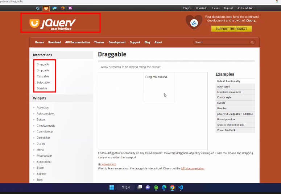Click the SUPPORT THE PROJECT button
The height and width of the screenshot is (194, 281).
pos(231,29)
